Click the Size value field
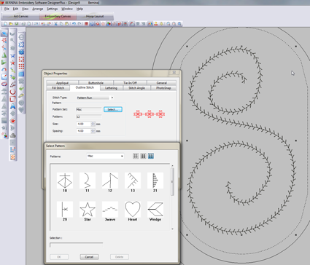This screenshot has width=310, height=265. [84, 124]
